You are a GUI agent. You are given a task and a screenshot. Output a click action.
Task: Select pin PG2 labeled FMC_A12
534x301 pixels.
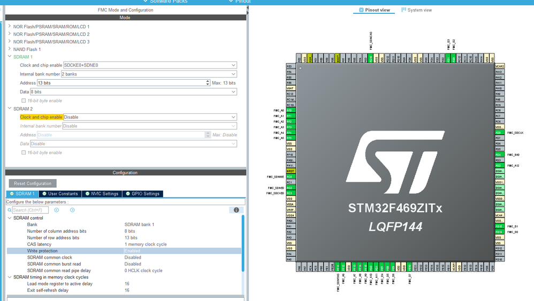pyautogui.click(x=499, y=166)
